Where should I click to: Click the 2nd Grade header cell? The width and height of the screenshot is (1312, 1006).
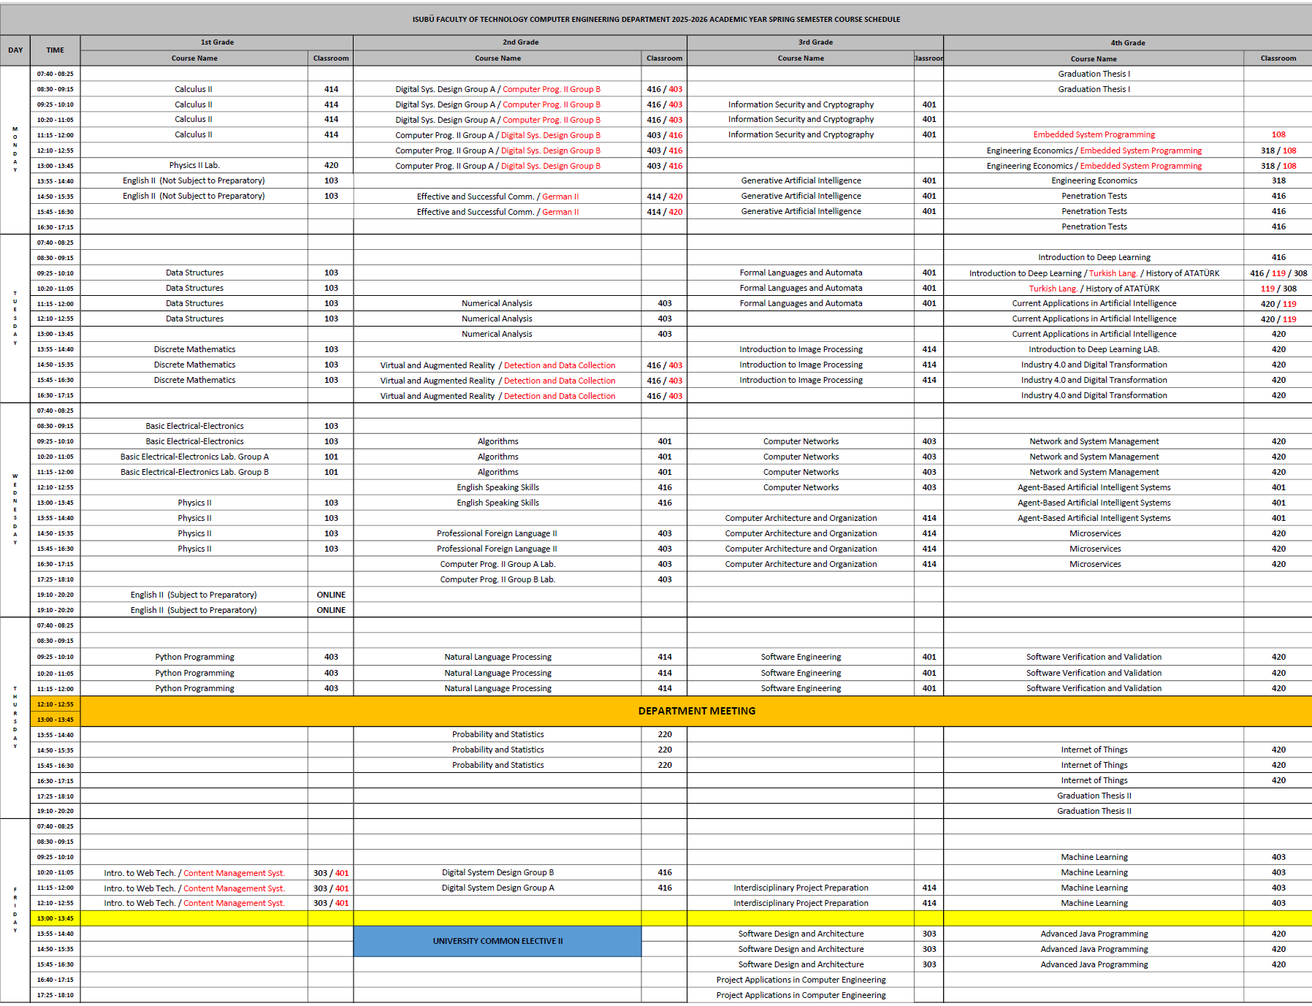click(520, 42)
